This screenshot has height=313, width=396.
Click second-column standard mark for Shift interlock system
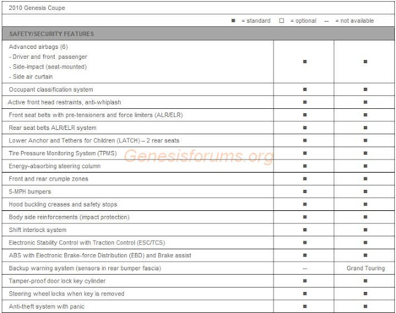(366, 229)
